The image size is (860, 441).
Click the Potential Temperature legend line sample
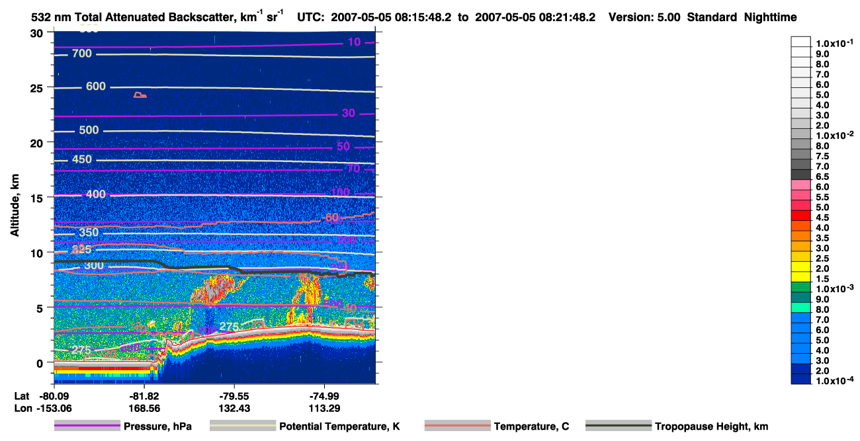point(243,426)
